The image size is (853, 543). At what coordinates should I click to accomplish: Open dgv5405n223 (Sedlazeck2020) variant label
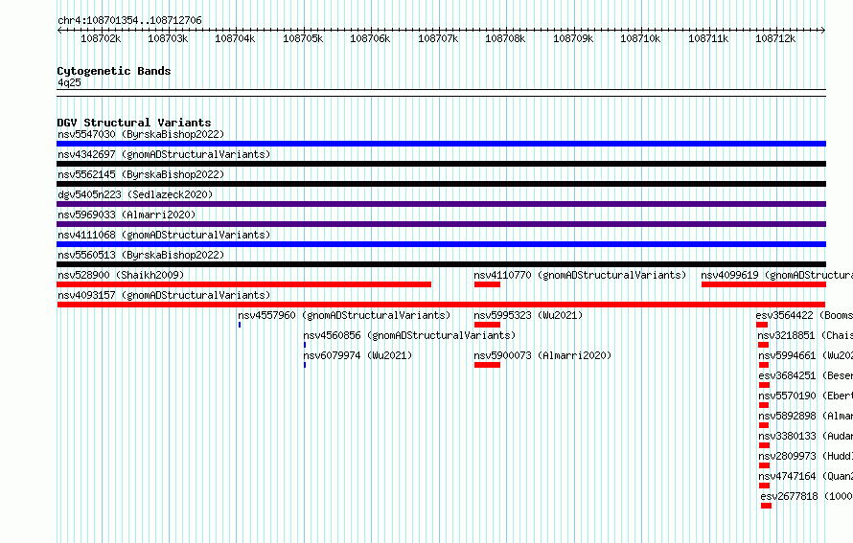tap(135, 194)
